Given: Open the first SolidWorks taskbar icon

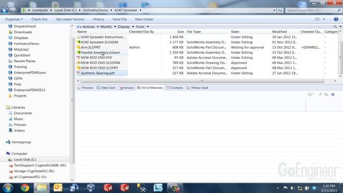Looking at the screenshot, I should pyautogui.click(x=108, y=188).
